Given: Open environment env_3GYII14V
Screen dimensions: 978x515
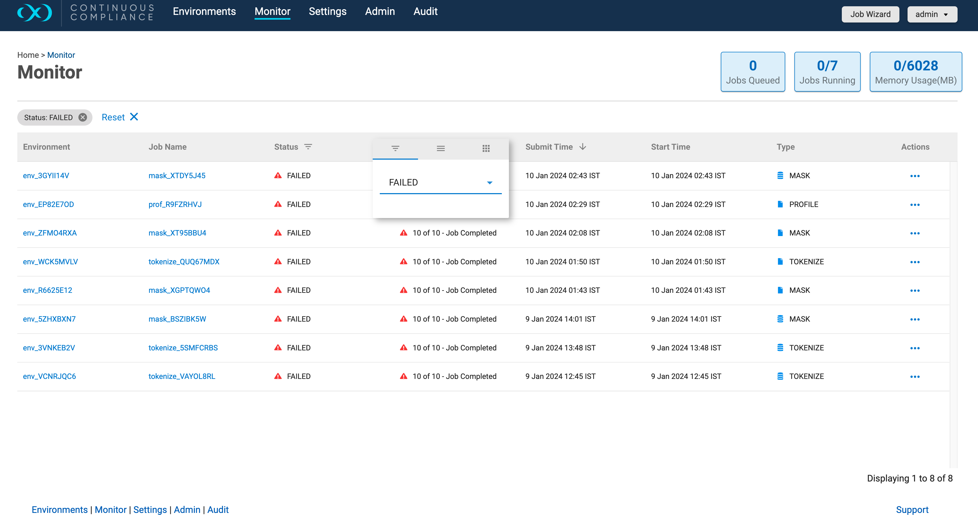Looking at the screenshot, I should pyautogui.click(x=46, y=176).
